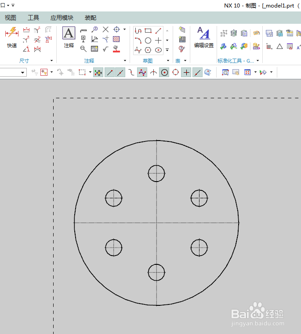Toggle the End Point snap option
The height and width of the screenshot is (334, 301).
109,72
